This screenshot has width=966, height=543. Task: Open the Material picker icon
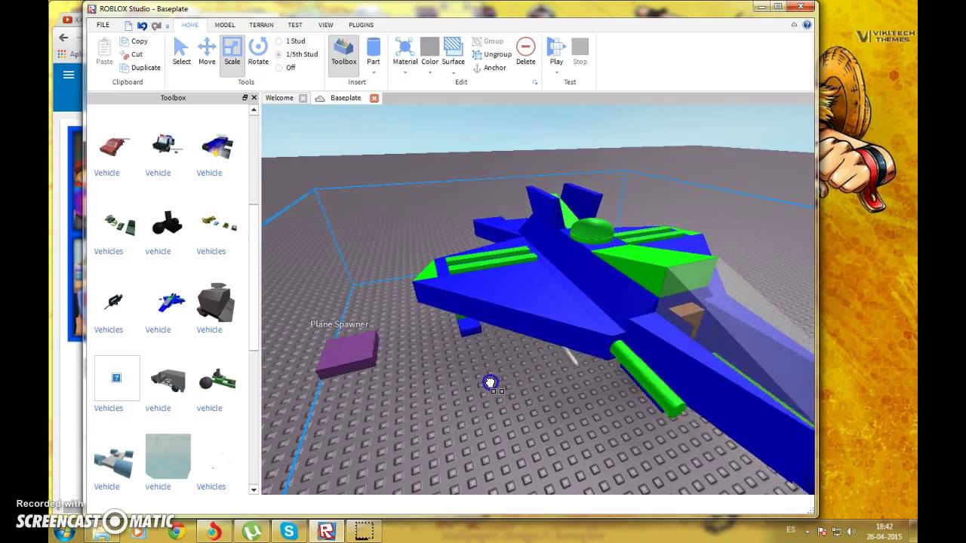click(405, 47)
